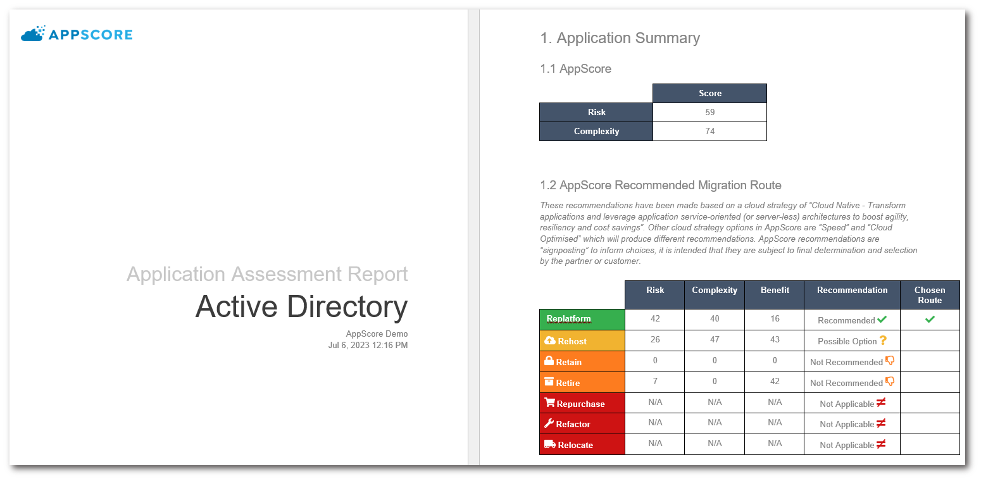The width and height of the screenshot is (981, 481).
Task: Click the Relocate truck icon
Action: click(549, 444)
